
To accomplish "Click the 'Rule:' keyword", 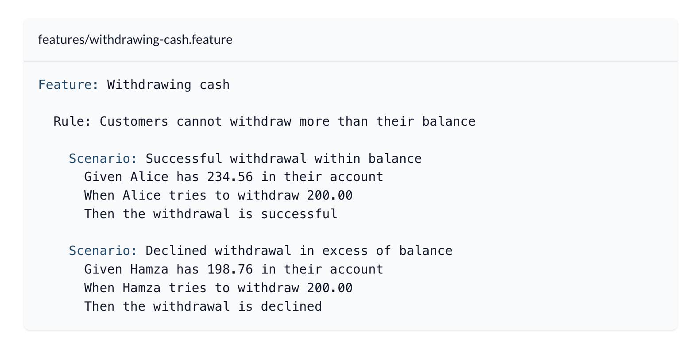I will click(72, 121).
